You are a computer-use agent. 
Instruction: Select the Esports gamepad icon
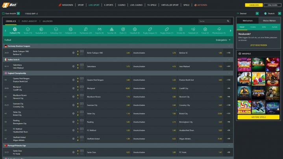point(100,29)
